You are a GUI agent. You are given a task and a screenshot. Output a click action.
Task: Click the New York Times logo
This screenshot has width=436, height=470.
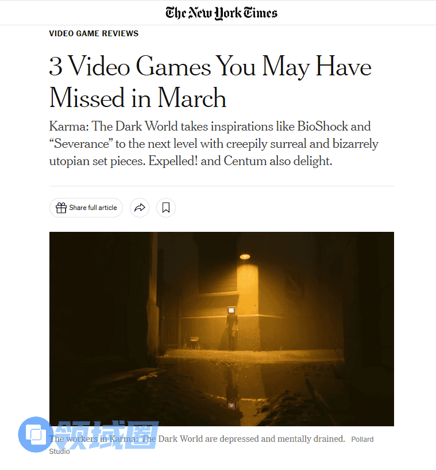[221, 13]
